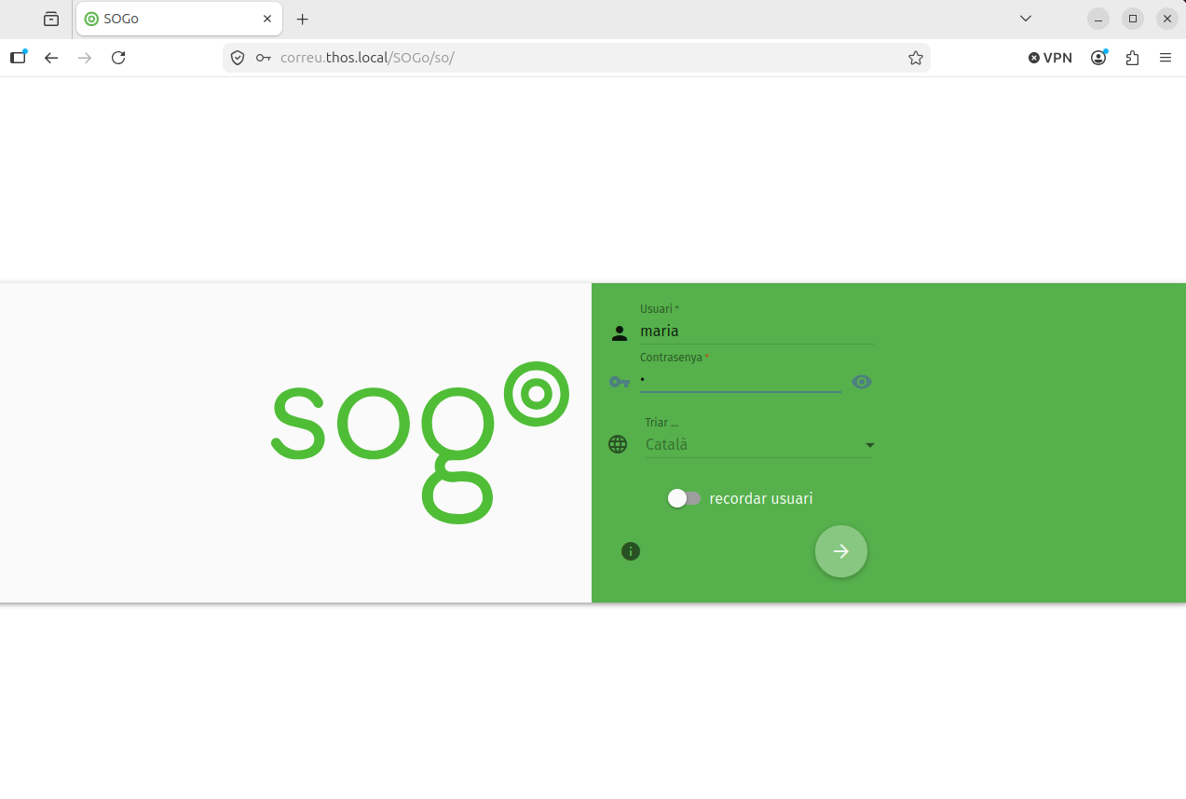Focus the Usuari input field

click(x=757, y=331)
